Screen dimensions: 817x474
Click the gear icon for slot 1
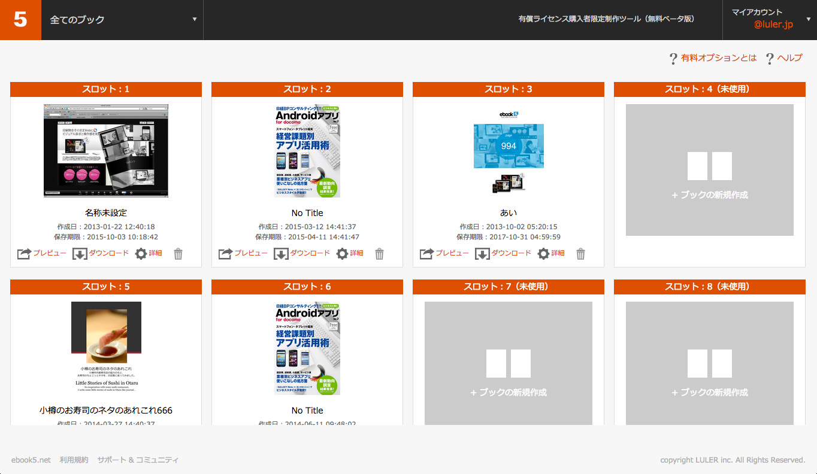(x=141, y=254)
